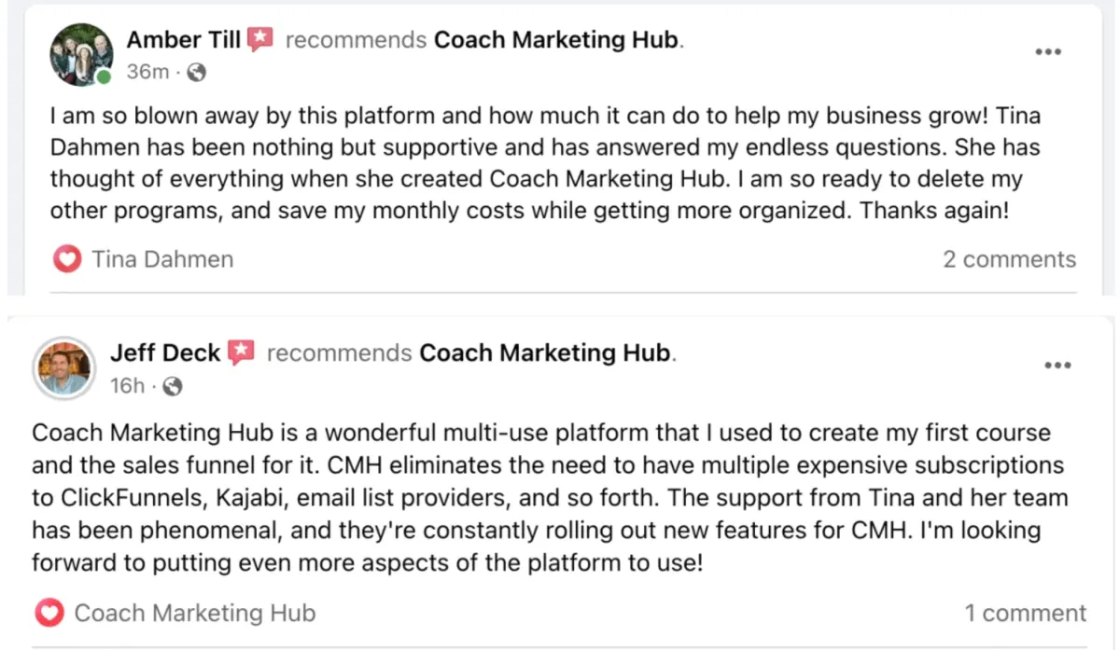
Task: Click the heart reaction icon beside Tina Dahmen
Action: pyautogui.click(x=67, y=259)
